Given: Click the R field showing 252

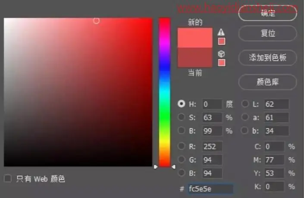Looking at the screenshot, I should (x=212, y=146).
